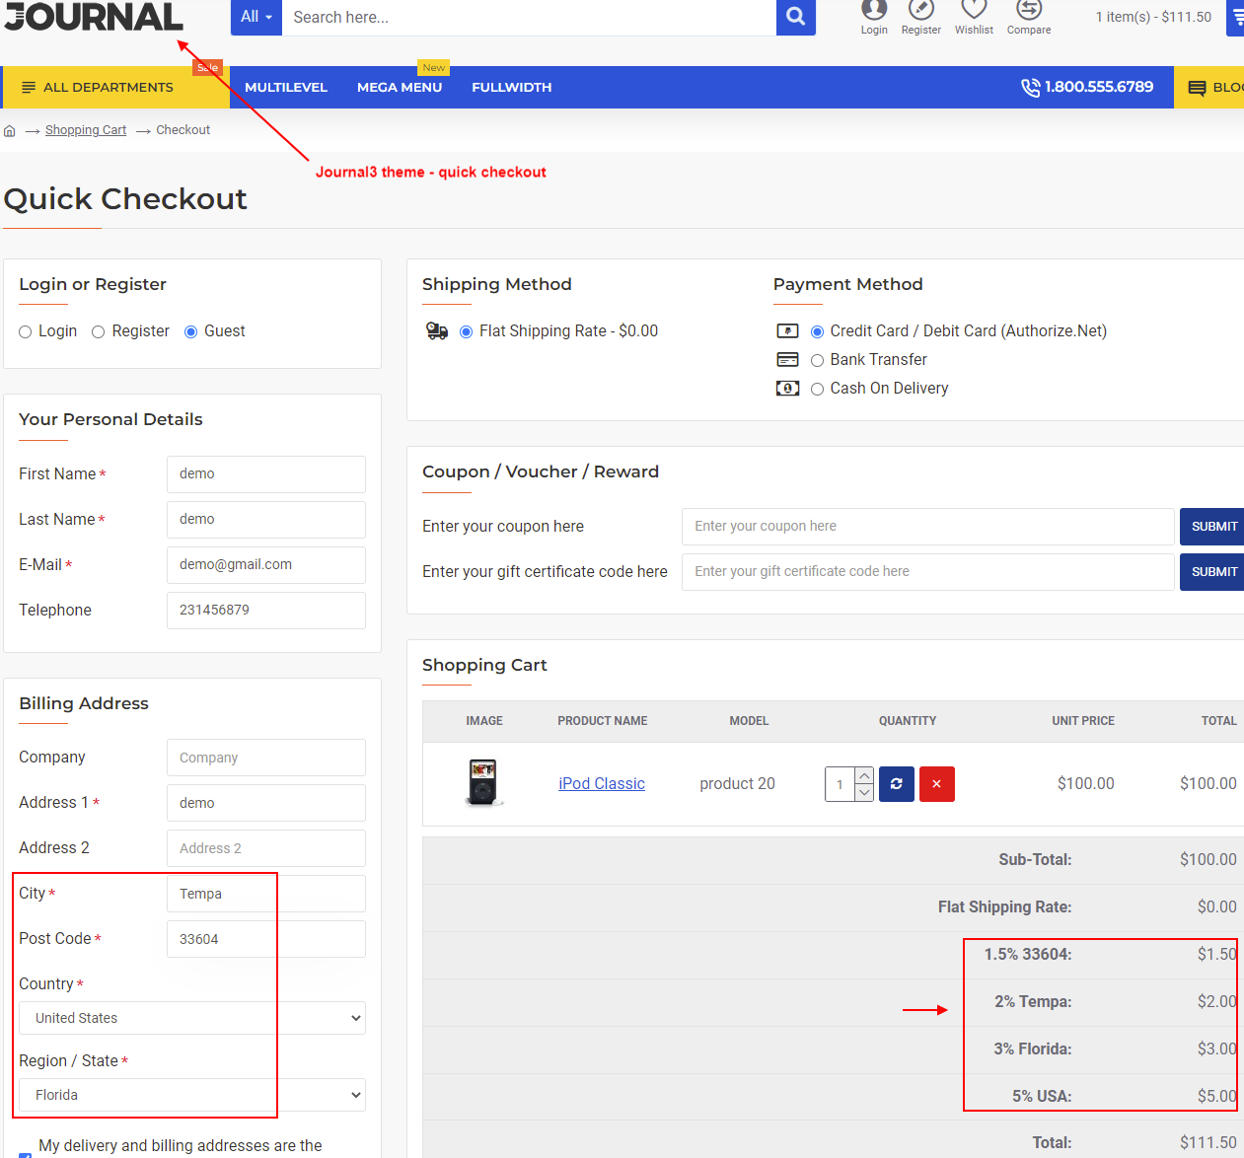Screen dimensions: 1244x1158
Task: Open the iPod Classic product link
Action: [601, 784]
